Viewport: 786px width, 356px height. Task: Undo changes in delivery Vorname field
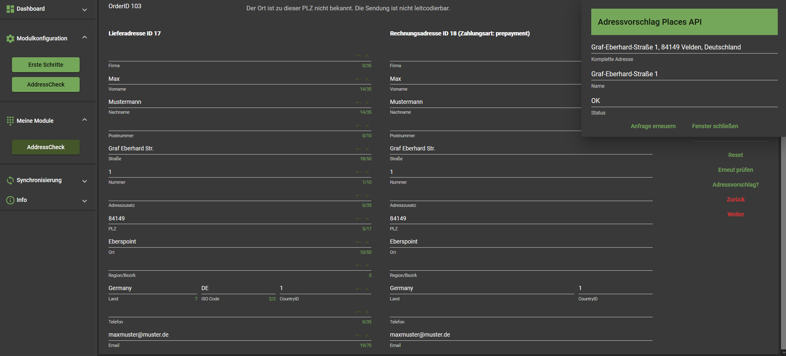pyautogui.click(x=358, y=79)
